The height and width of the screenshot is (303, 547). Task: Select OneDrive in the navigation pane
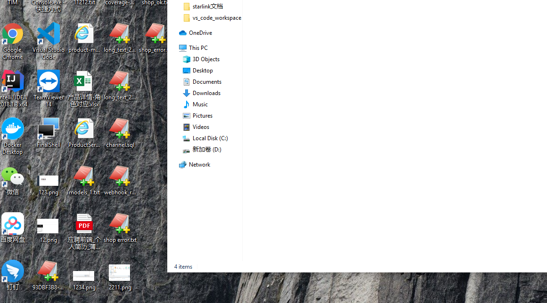[x=196, y=33]
